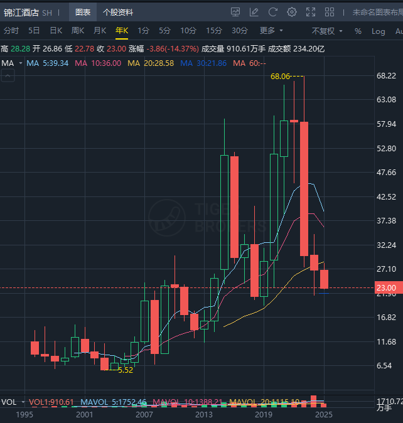Open the chart layout grid icon
The height and width of the screenshot is (423, 403).
point(330,12)
